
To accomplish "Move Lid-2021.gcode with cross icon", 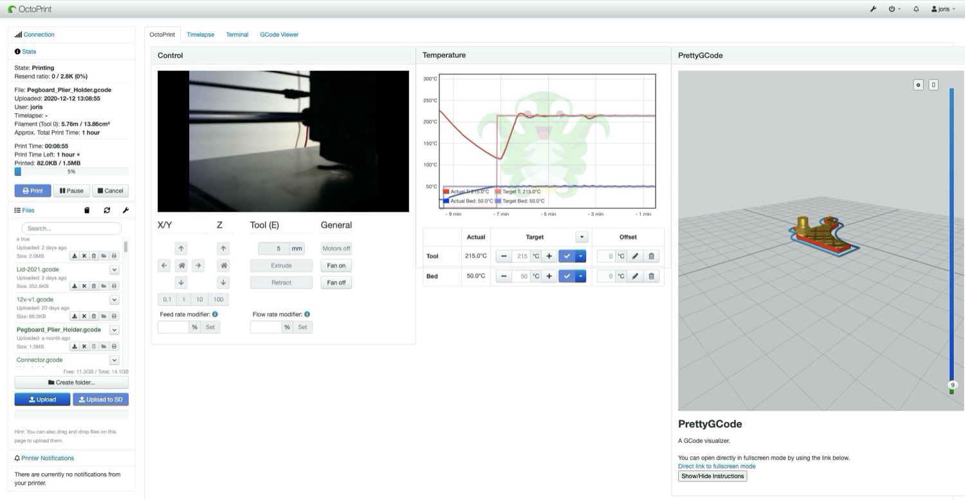I will (84, 286).
